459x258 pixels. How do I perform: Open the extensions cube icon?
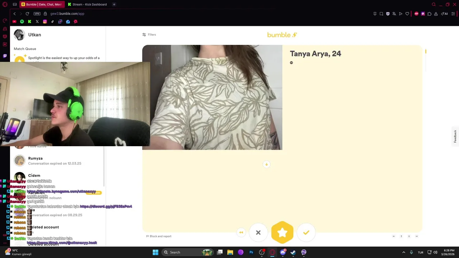429,14
